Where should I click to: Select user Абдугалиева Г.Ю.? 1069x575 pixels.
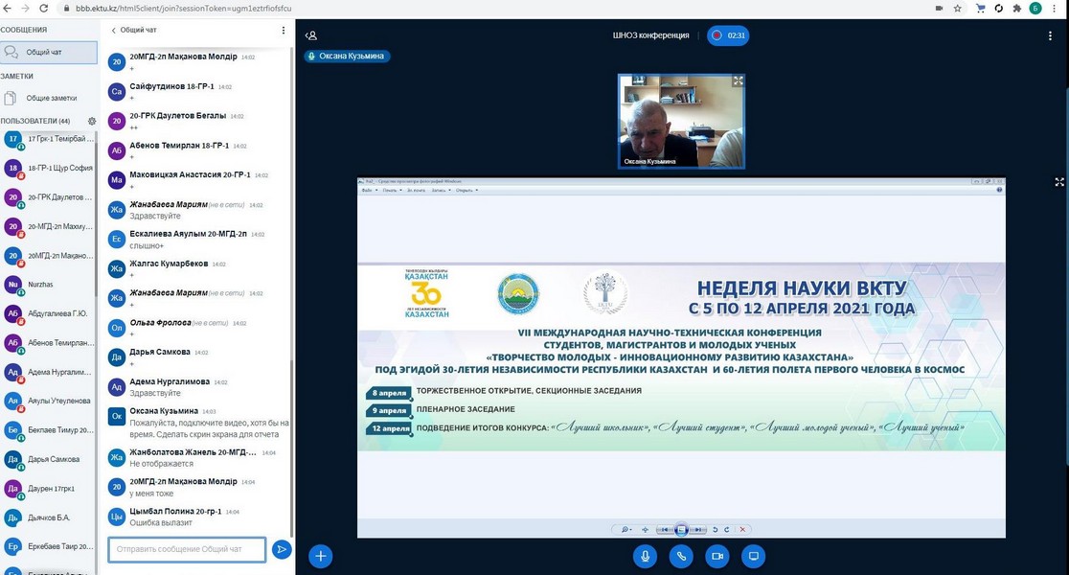[49, 313]
